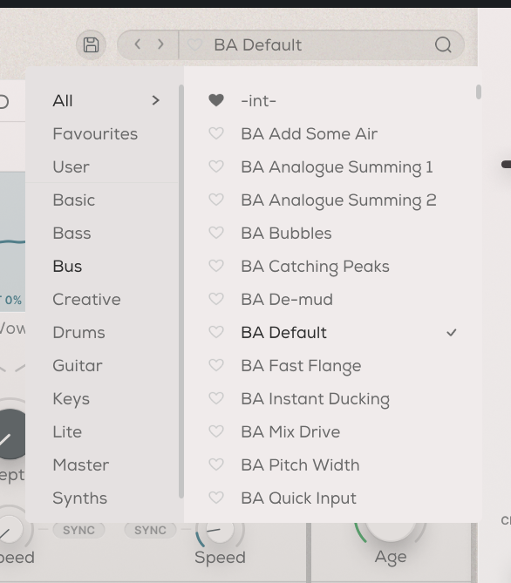511x583 pixels.
Task: Load preset BA Pitch Width
Action: coord(300,464)
